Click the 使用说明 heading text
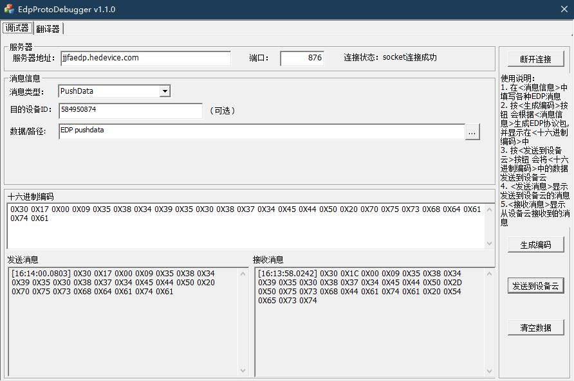 coord(517,78)
